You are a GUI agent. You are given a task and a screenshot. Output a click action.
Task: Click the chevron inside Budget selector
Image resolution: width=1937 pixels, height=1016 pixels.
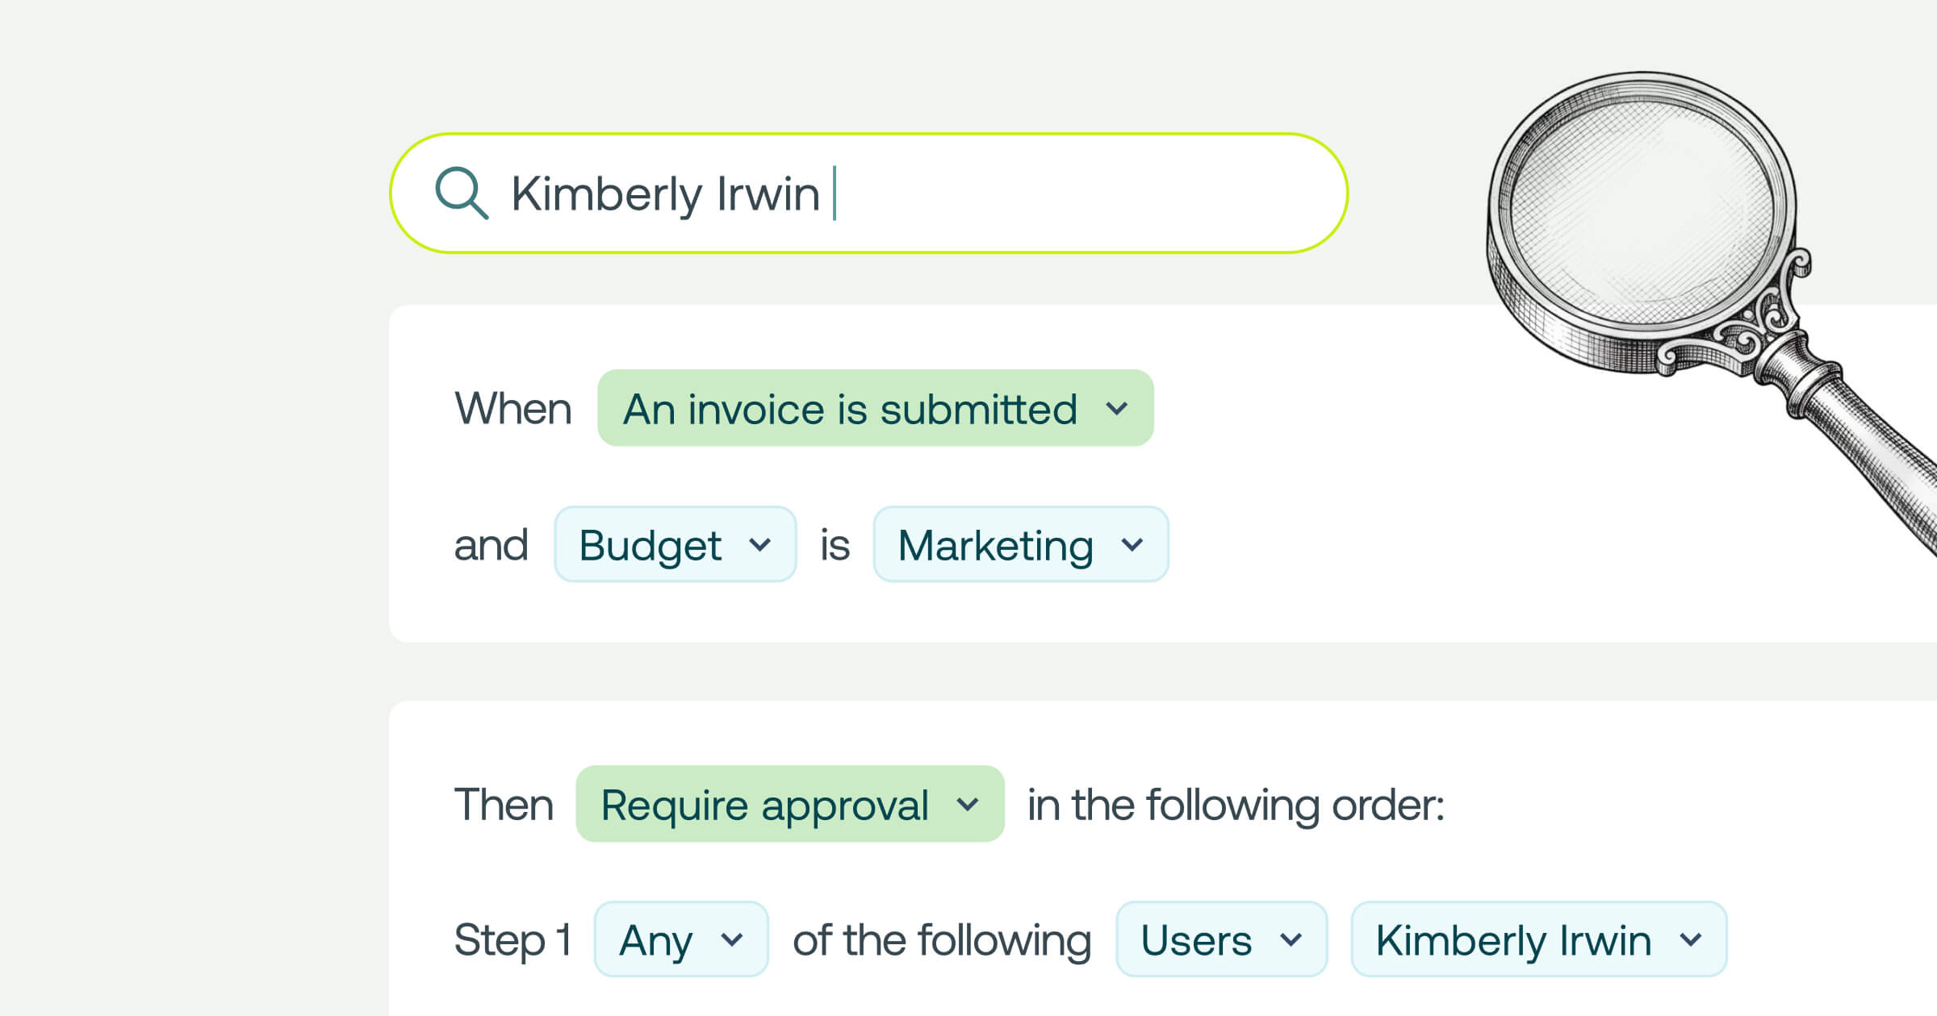(x=759, y=545)
